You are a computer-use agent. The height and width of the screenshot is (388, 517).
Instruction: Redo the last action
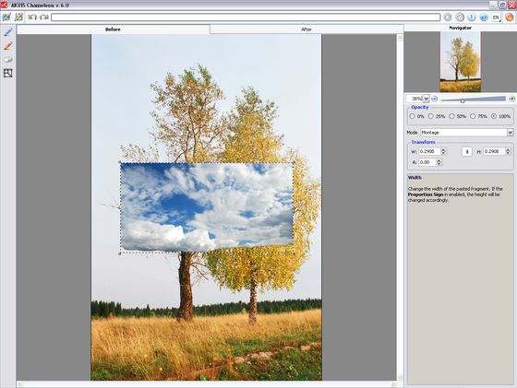click(x=44, y=18)
